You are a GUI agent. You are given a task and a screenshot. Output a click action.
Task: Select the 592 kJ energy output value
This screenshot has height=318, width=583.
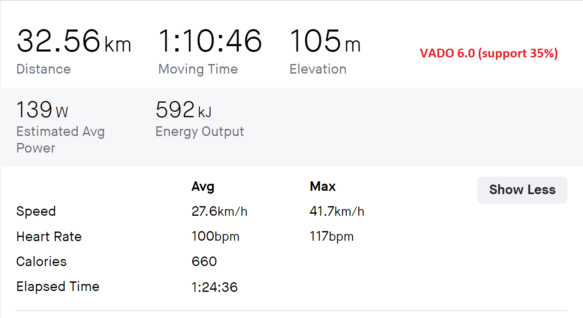pos(184,110)
